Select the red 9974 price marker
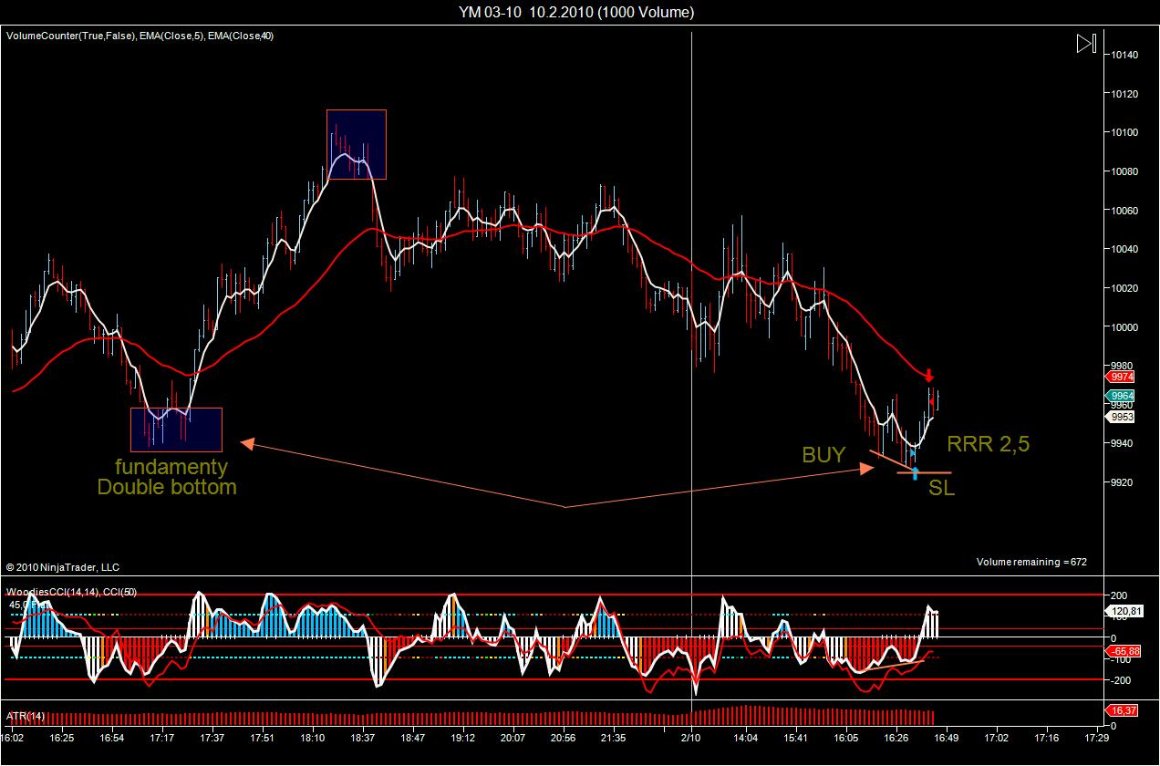 (x=1122, y=376)
